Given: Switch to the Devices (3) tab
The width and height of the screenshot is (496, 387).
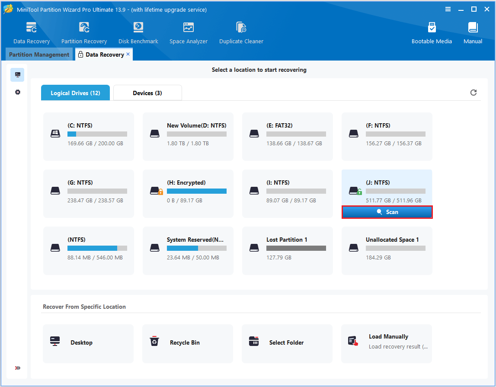Looking at the screenshot, I should point(147,93).
